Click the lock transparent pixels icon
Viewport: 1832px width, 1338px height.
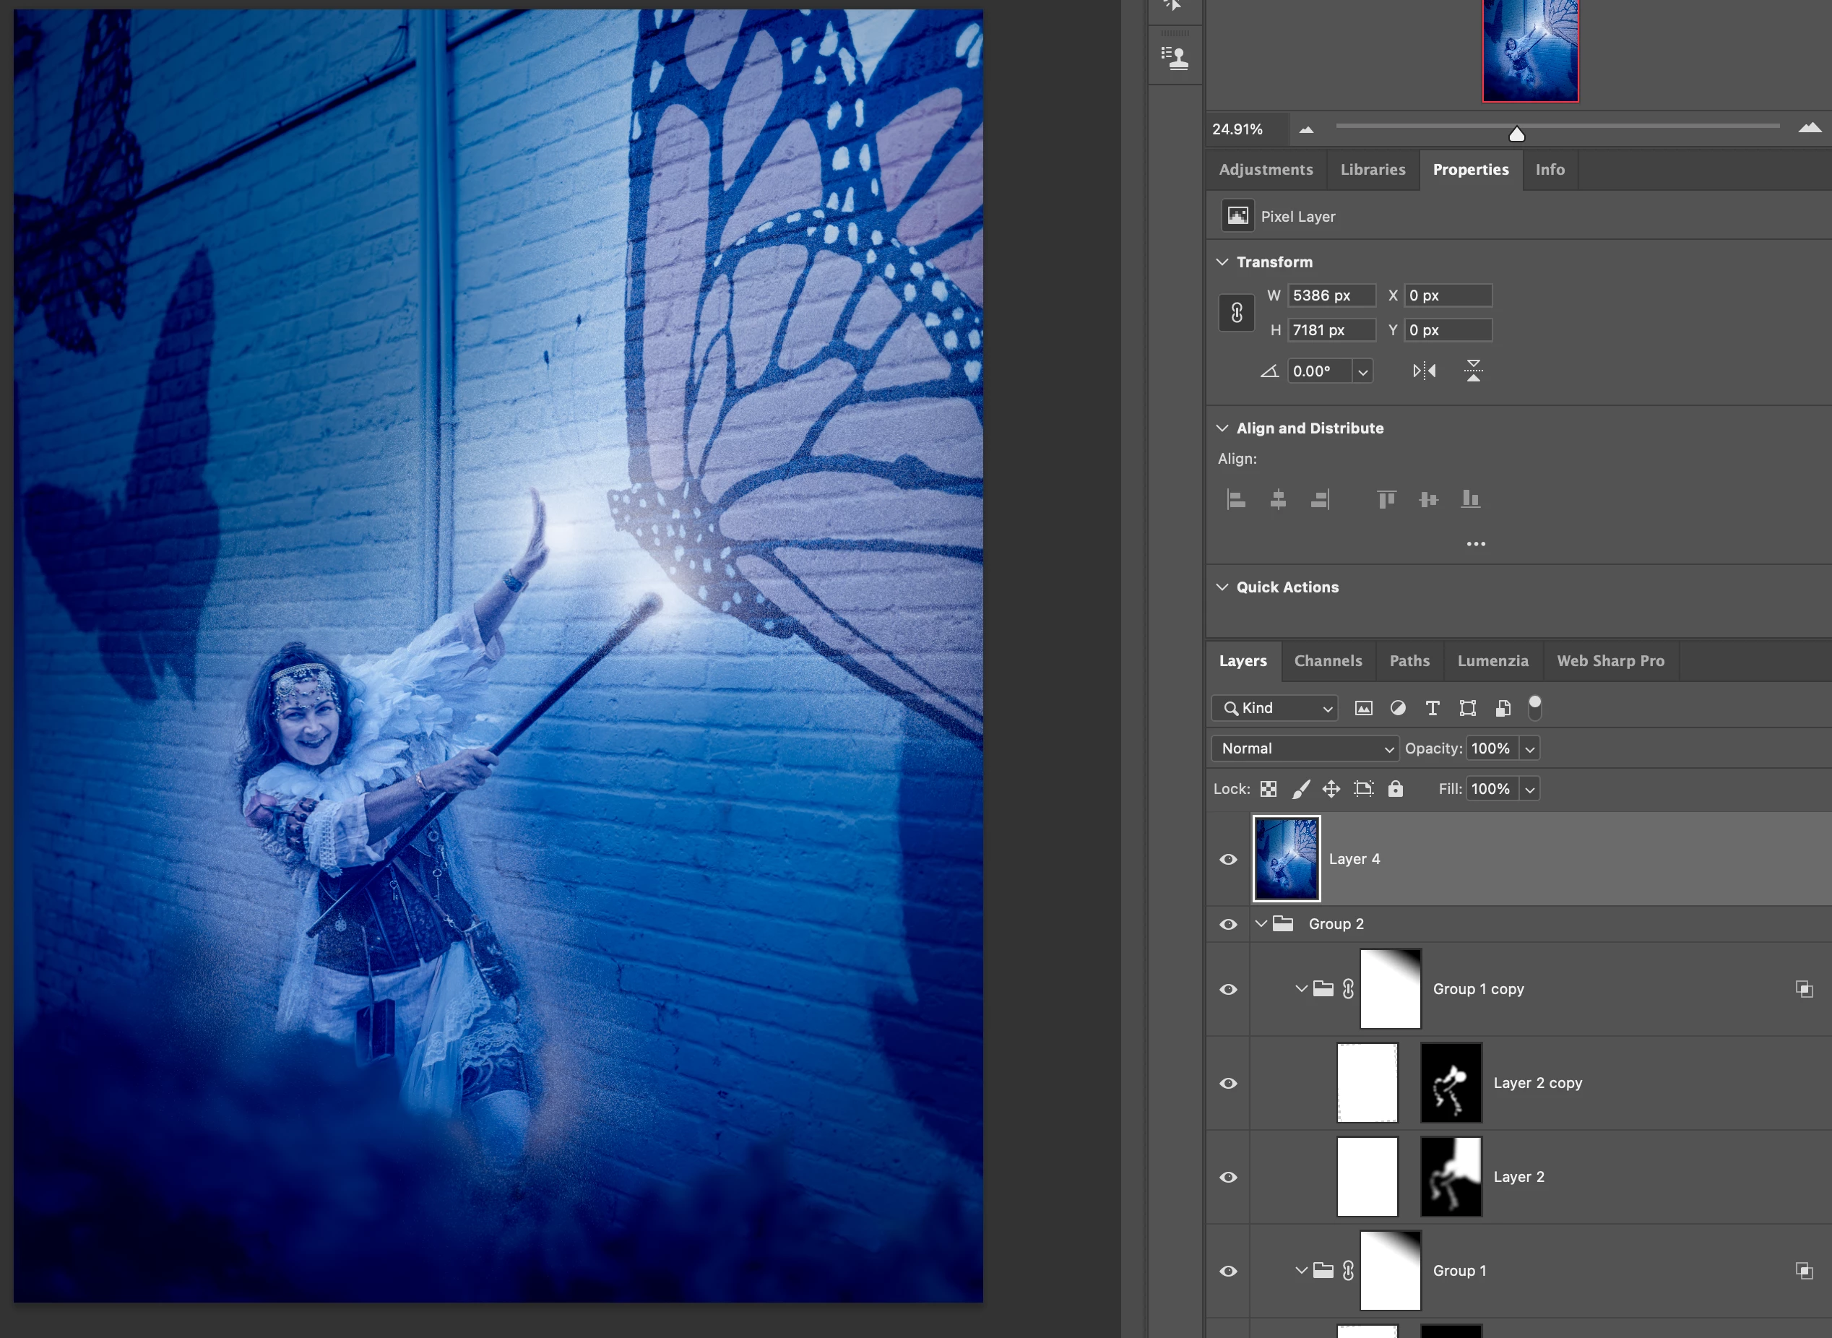(x=1269, y=789)
